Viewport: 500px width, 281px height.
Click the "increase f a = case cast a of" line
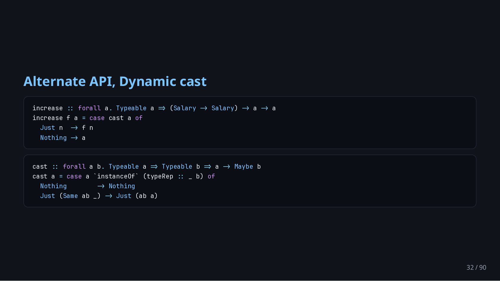coord(88,118)
